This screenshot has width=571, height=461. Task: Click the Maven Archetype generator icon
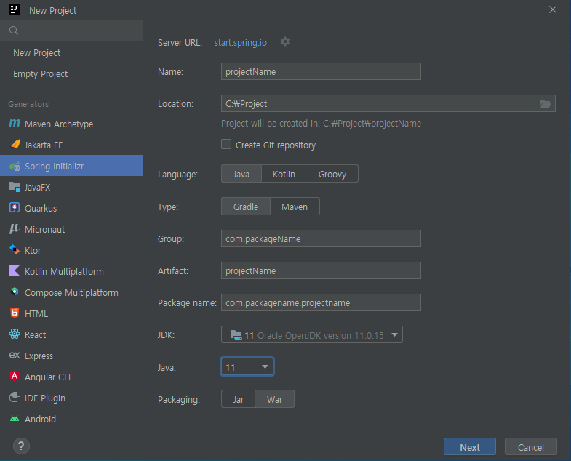[15, 124]
